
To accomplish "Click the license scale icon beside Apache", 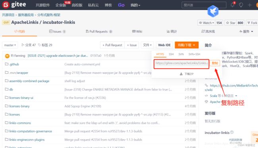I will click(x=206, y=102).
